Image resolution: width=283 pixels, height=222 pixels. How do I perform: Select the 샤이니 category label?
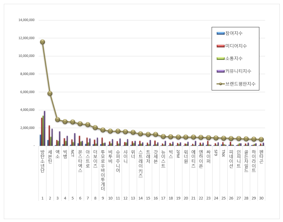126,156
